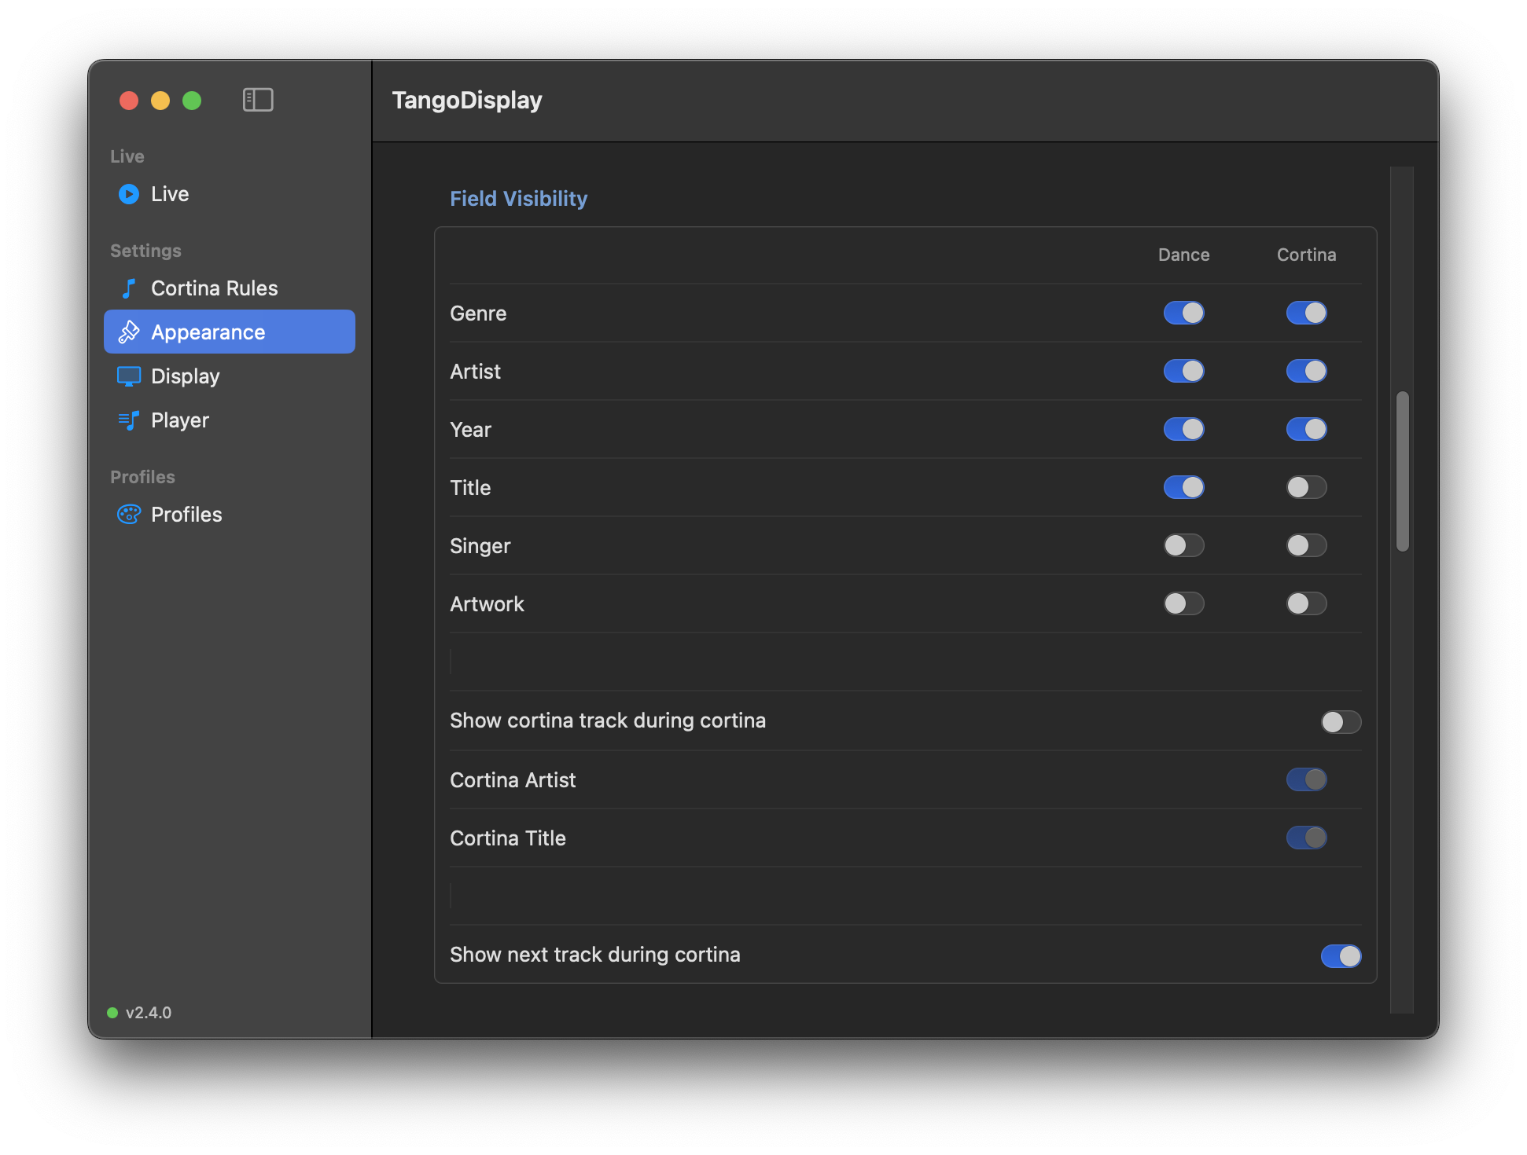
Task: Open Player playlist icon in sidebar
Action: pos(129,420)
